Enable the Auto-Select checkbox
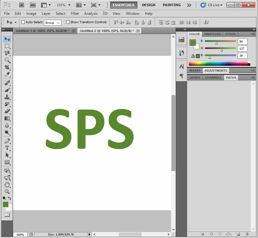This screenshot has height=238, width=258. (23, 22)
